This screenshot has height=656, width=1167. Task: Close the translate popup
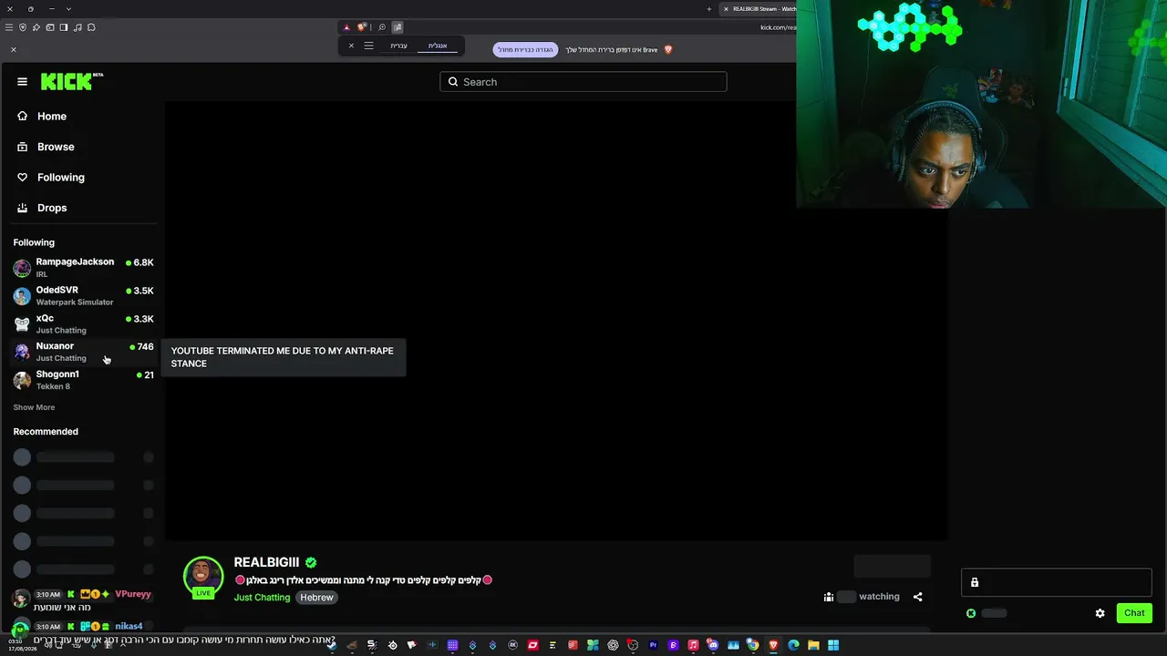click(x=351, y=46)
